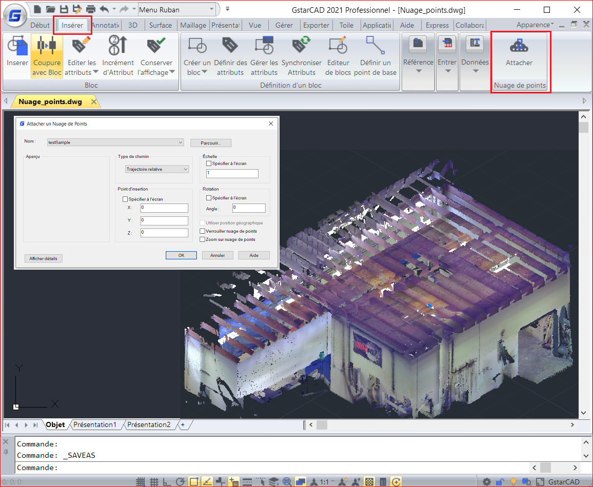The height and width of the screenshot is (487, 593).
Task: Click the Save As icon with pencil
Action: [x=77, y=9]
